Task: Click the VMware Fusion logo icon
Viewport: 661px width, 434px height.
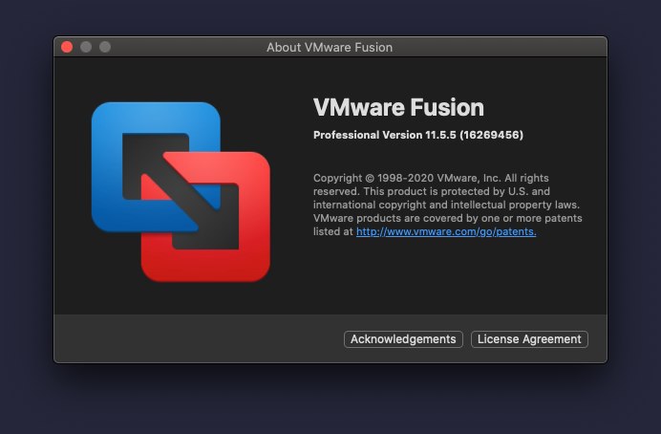Action: (x=181, y=192)
